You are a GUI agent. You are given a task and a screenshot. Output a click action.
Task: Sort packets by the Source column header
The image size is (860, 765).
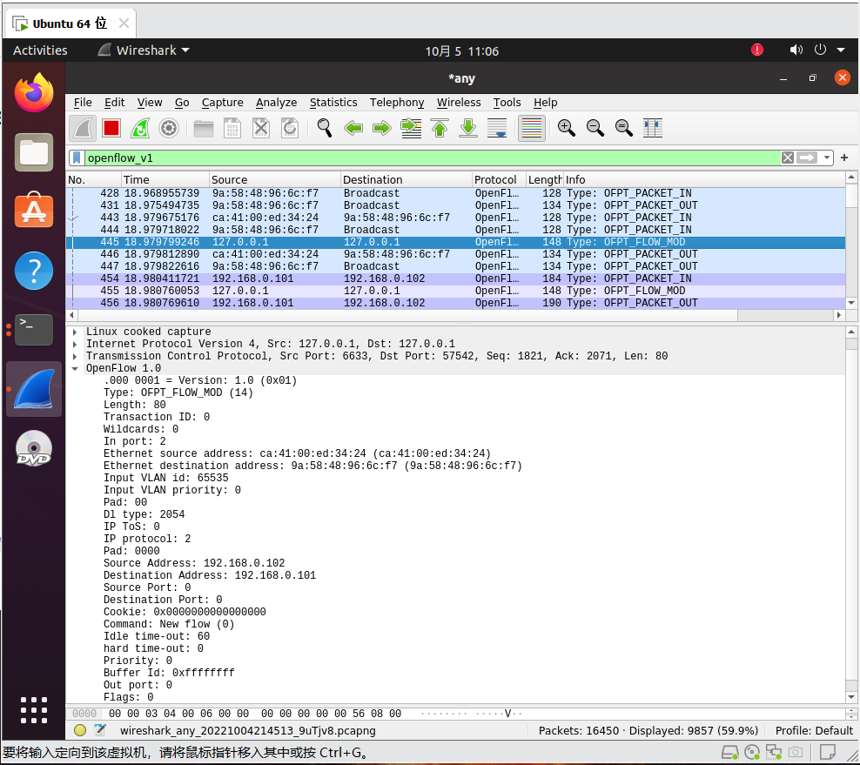(275, 180)
